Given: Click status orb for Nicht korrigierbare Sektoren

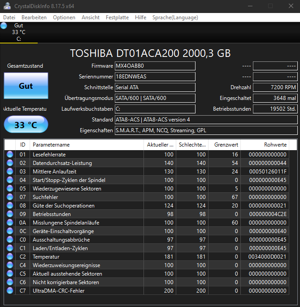Looking at the screenshot, I should click(x=10, y=282).
